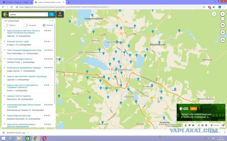The width and height of the screenshot is (227, 141).
Task: Open Вознесенское Архиерейское подворье result
Action: point(24,68)
